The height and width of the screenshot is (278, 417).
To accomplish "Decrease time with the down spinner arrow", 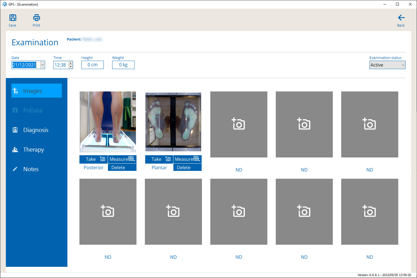I will [x=71, y=67].
